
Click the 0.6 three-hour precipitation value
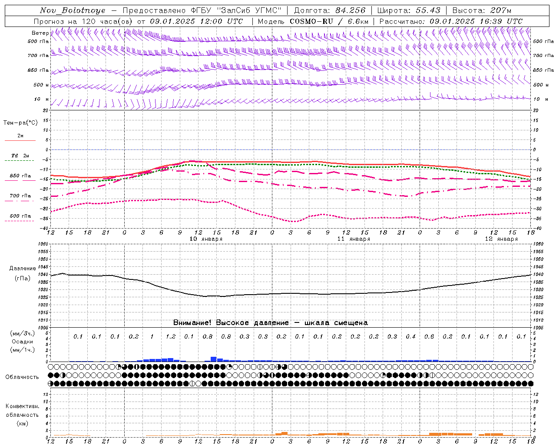[x=429, y=336]
